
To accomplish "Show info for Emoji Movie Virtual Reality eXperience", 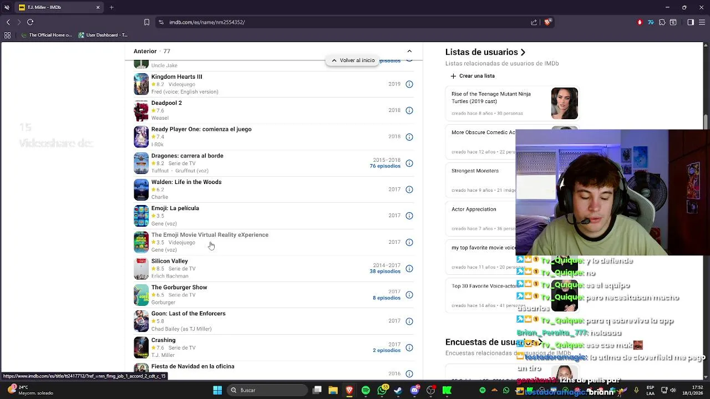I will (409, 242).
